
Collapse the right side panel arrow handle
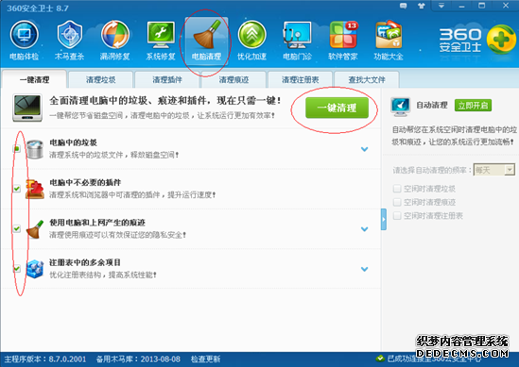[x=384, y=219]
